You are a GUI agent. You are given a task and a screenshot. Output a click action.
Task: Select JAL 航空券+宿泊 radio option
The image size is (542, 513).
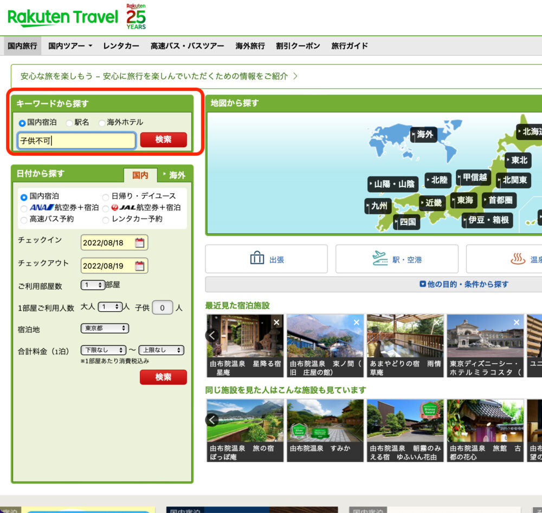coord(106,208)
